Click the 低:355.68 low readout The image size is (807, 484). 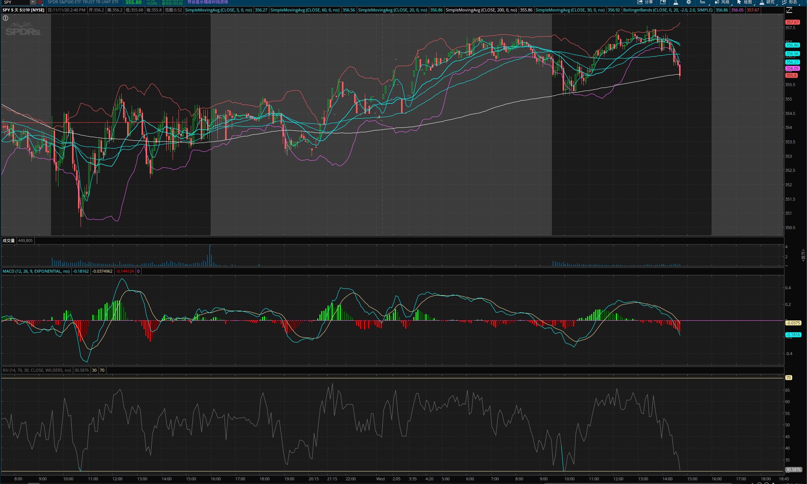click(135, 10)
